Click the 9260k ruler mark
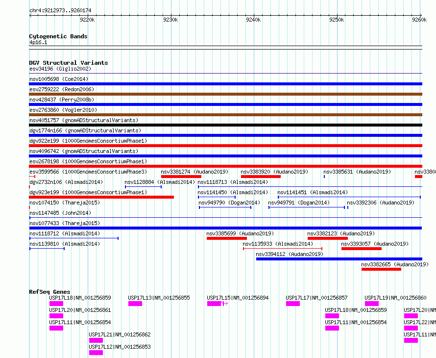 (419, 20)
